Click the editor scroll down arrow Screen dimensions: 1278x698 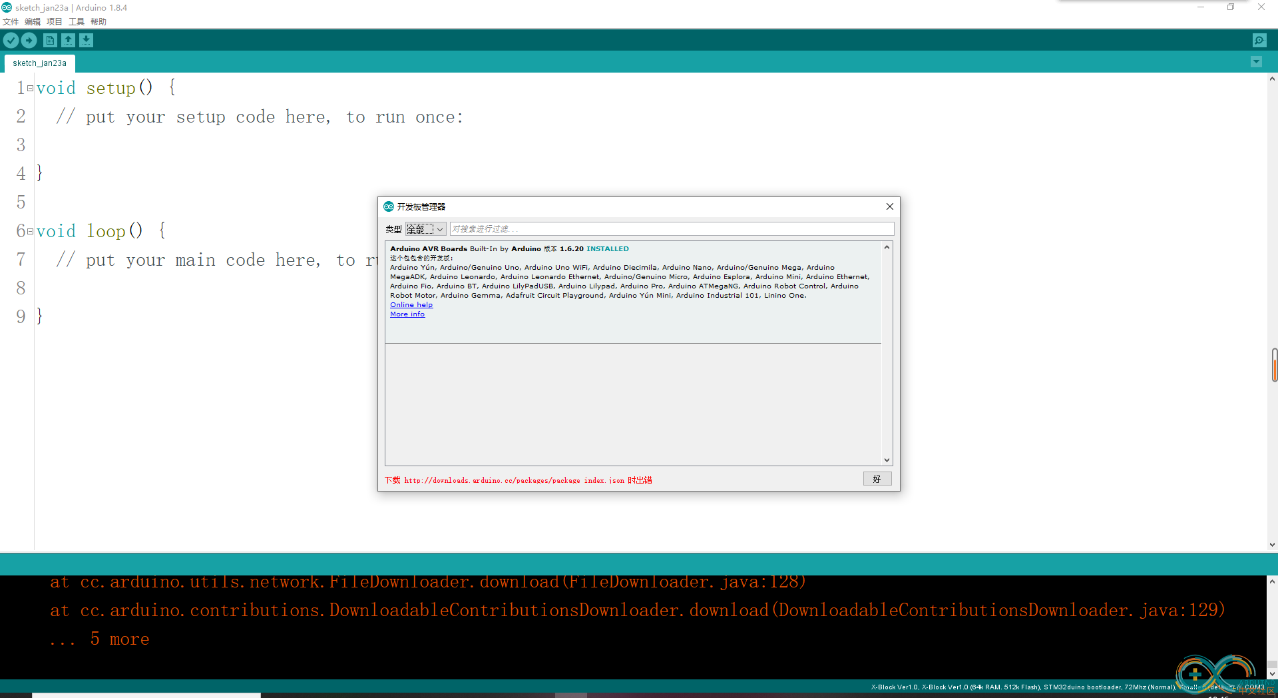(x=1272, y=545)
